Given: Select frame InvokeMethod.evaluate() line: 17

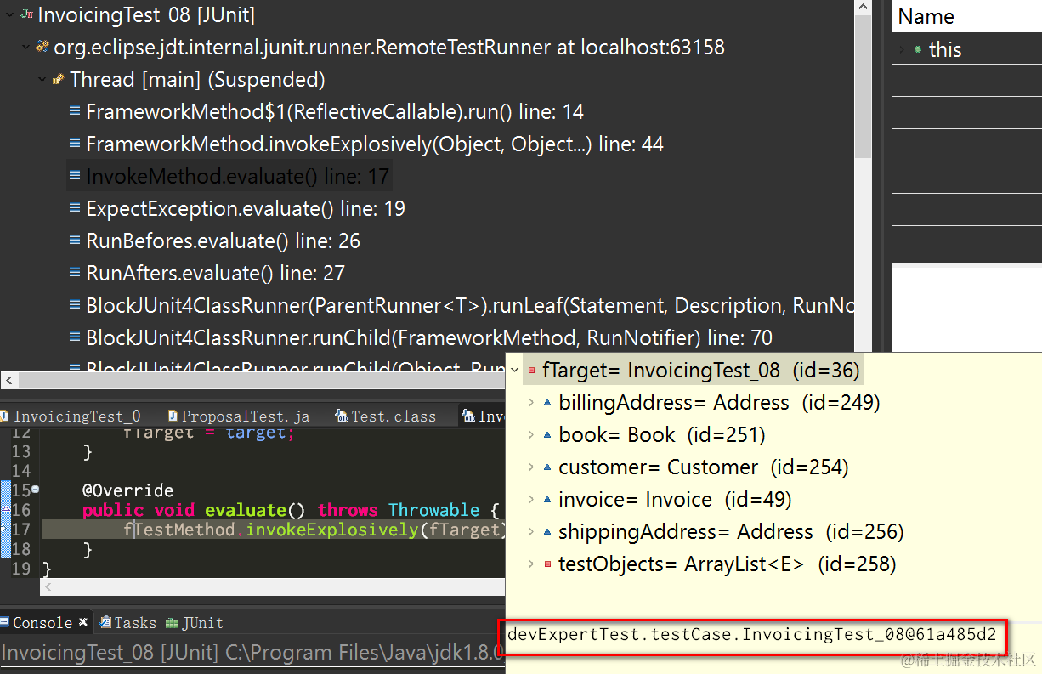Looking at the screenshot, I should pos(238,177).
